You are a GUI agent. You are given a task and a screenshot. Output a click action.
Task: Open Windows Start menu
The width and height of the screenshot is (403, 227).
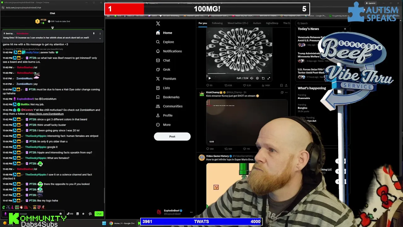coord(104,223)
